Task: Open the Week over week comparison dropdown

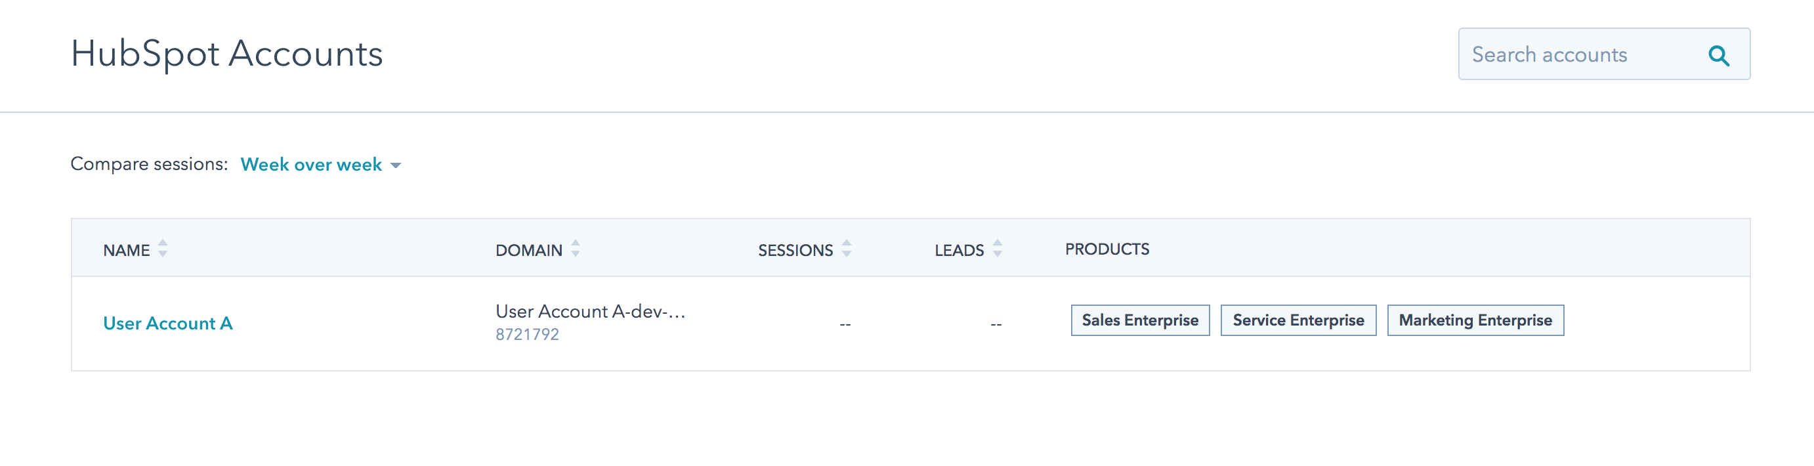Action: pos(320,165)
